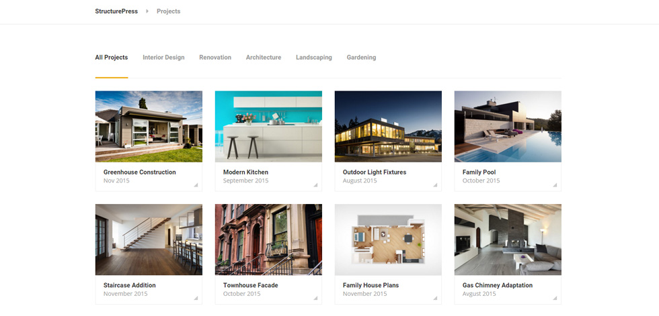659x316 pixels.
Task: Click 'November 2015' under Family House Plans
Action: (x=365, y=295)
